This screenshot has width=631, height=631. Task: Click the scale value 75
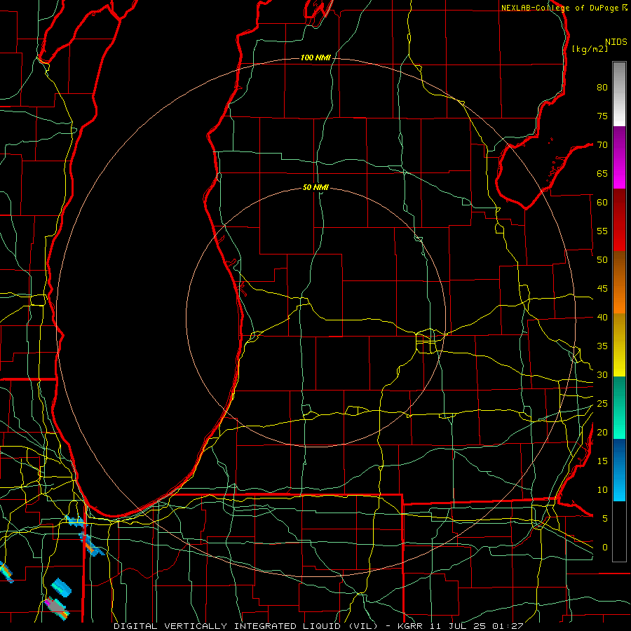(602, 116)
